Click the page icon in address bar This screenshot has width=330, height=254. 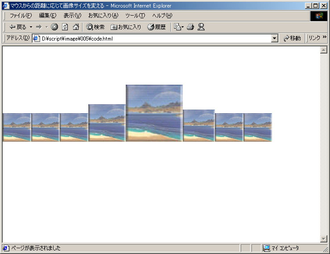click(x=37, y=38)
